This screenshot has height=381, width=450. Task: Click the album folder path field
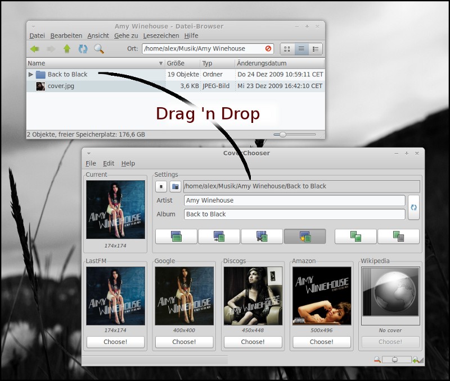301,186
